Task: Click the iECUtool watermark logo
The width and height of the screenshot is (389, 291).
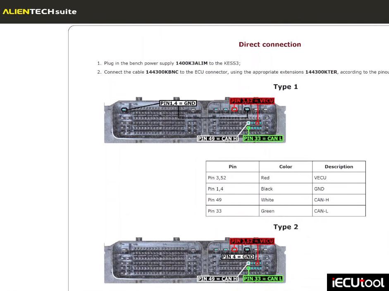Action: pyautogui.click(x=358, y=282)
